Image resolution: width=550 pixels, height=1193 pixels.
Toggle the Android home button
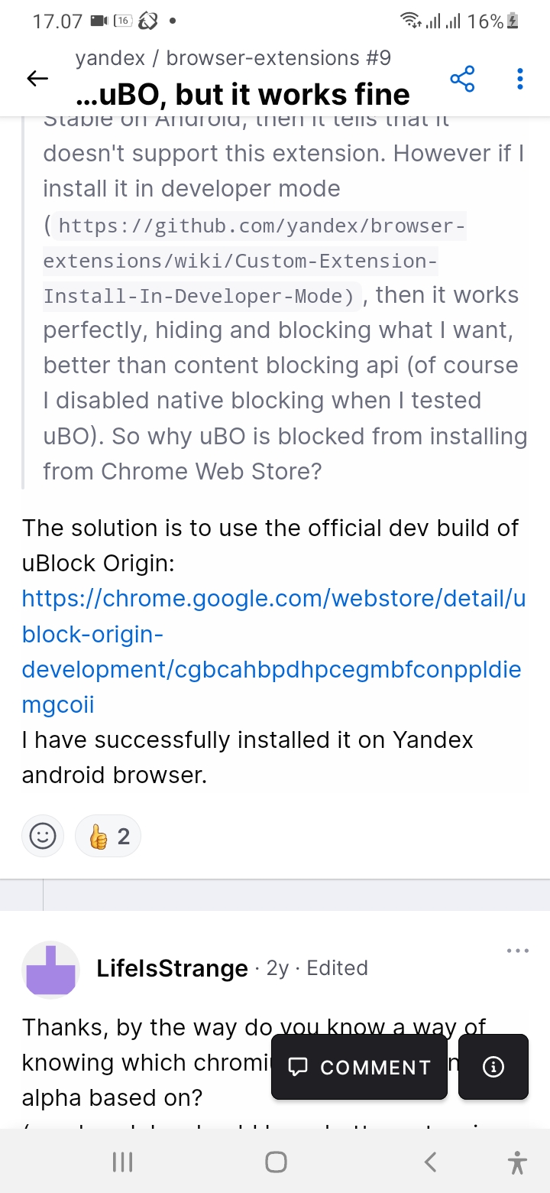tap(276, 1162)
